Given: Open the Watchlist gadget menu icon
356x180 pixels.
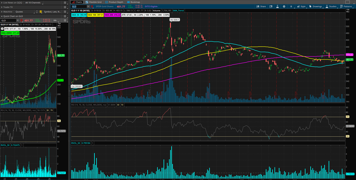Looking at the screenshot, I should click(x=65, y=12).
